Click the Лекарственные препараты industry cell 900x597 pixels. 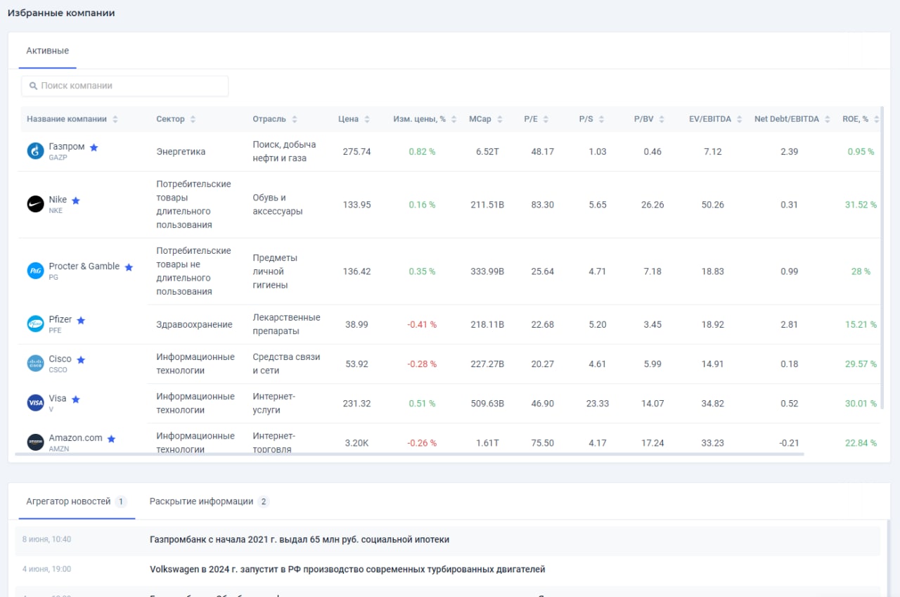coord(286,324)
